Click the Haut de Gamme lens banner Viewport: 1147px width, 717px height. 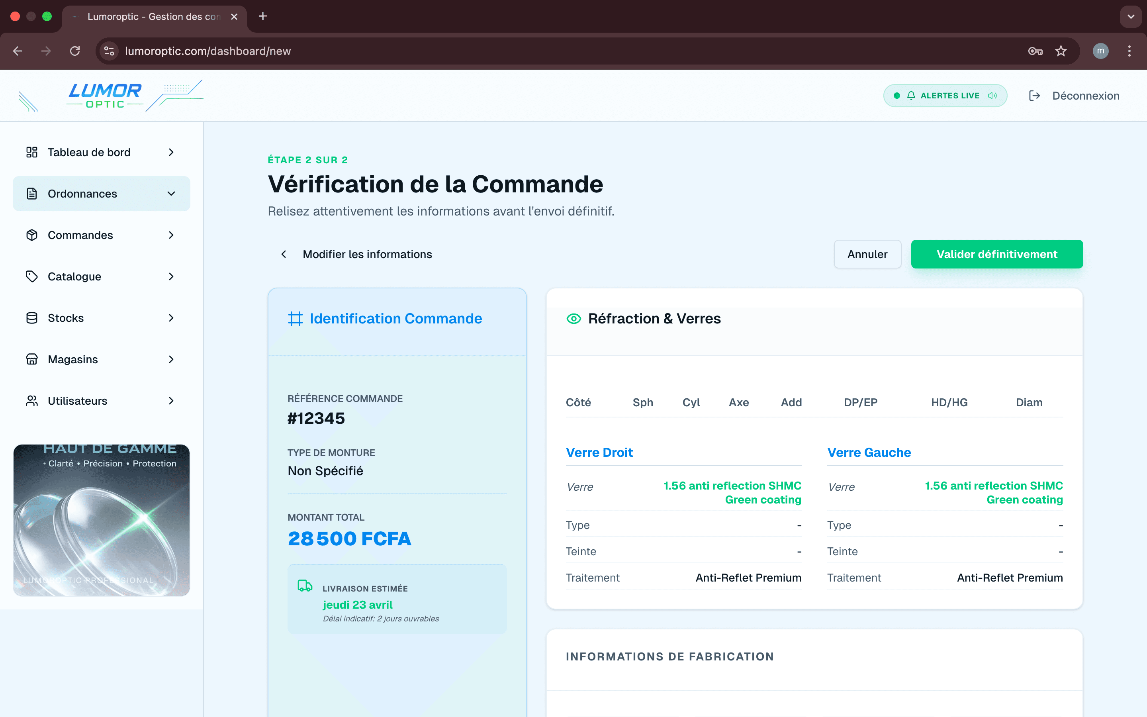102,520
